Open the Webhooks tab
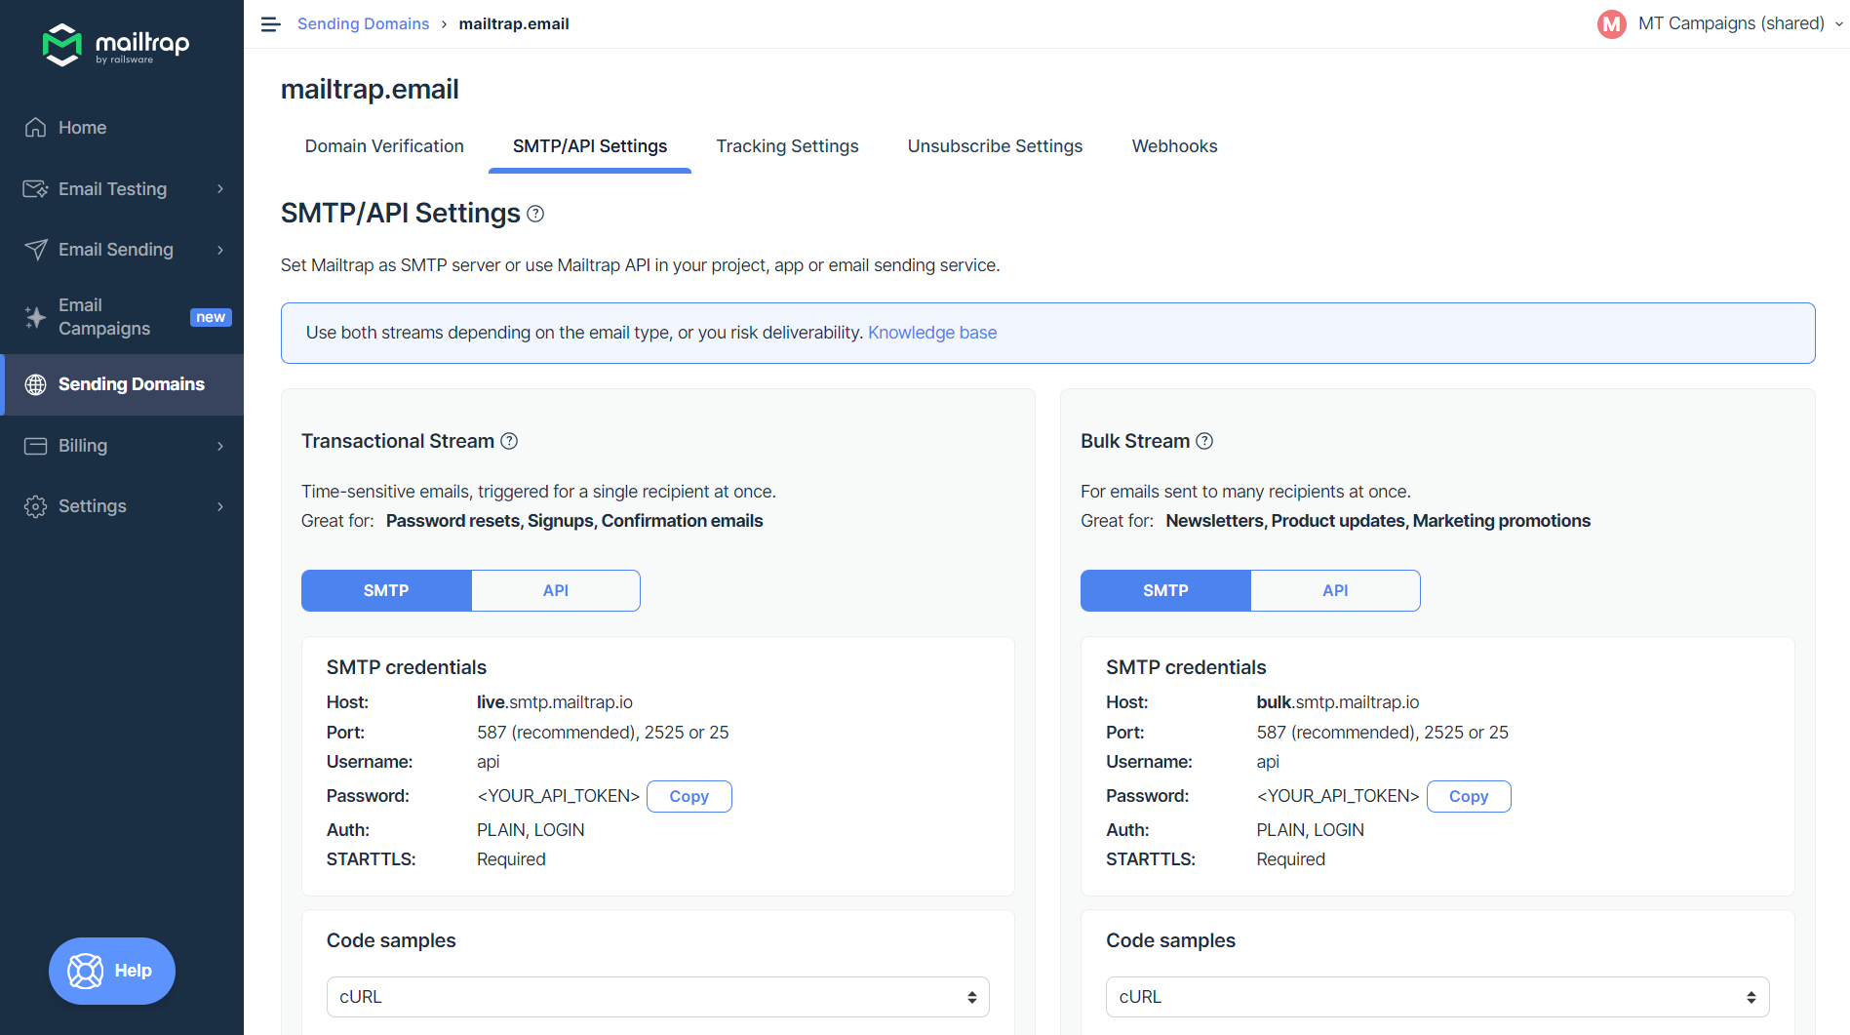The image size is (1850, 1035). [1174, 145]
